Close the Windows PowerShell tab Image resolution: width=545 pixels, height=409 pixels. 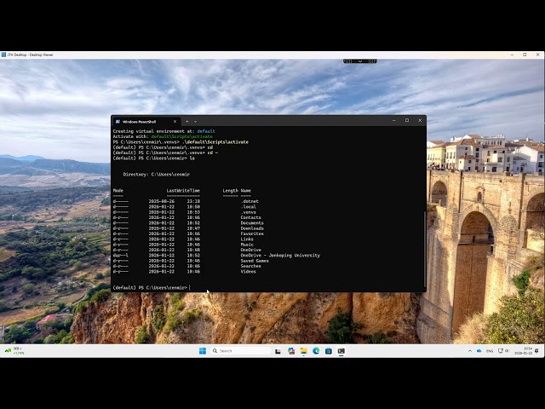click(x=175, y=121)
